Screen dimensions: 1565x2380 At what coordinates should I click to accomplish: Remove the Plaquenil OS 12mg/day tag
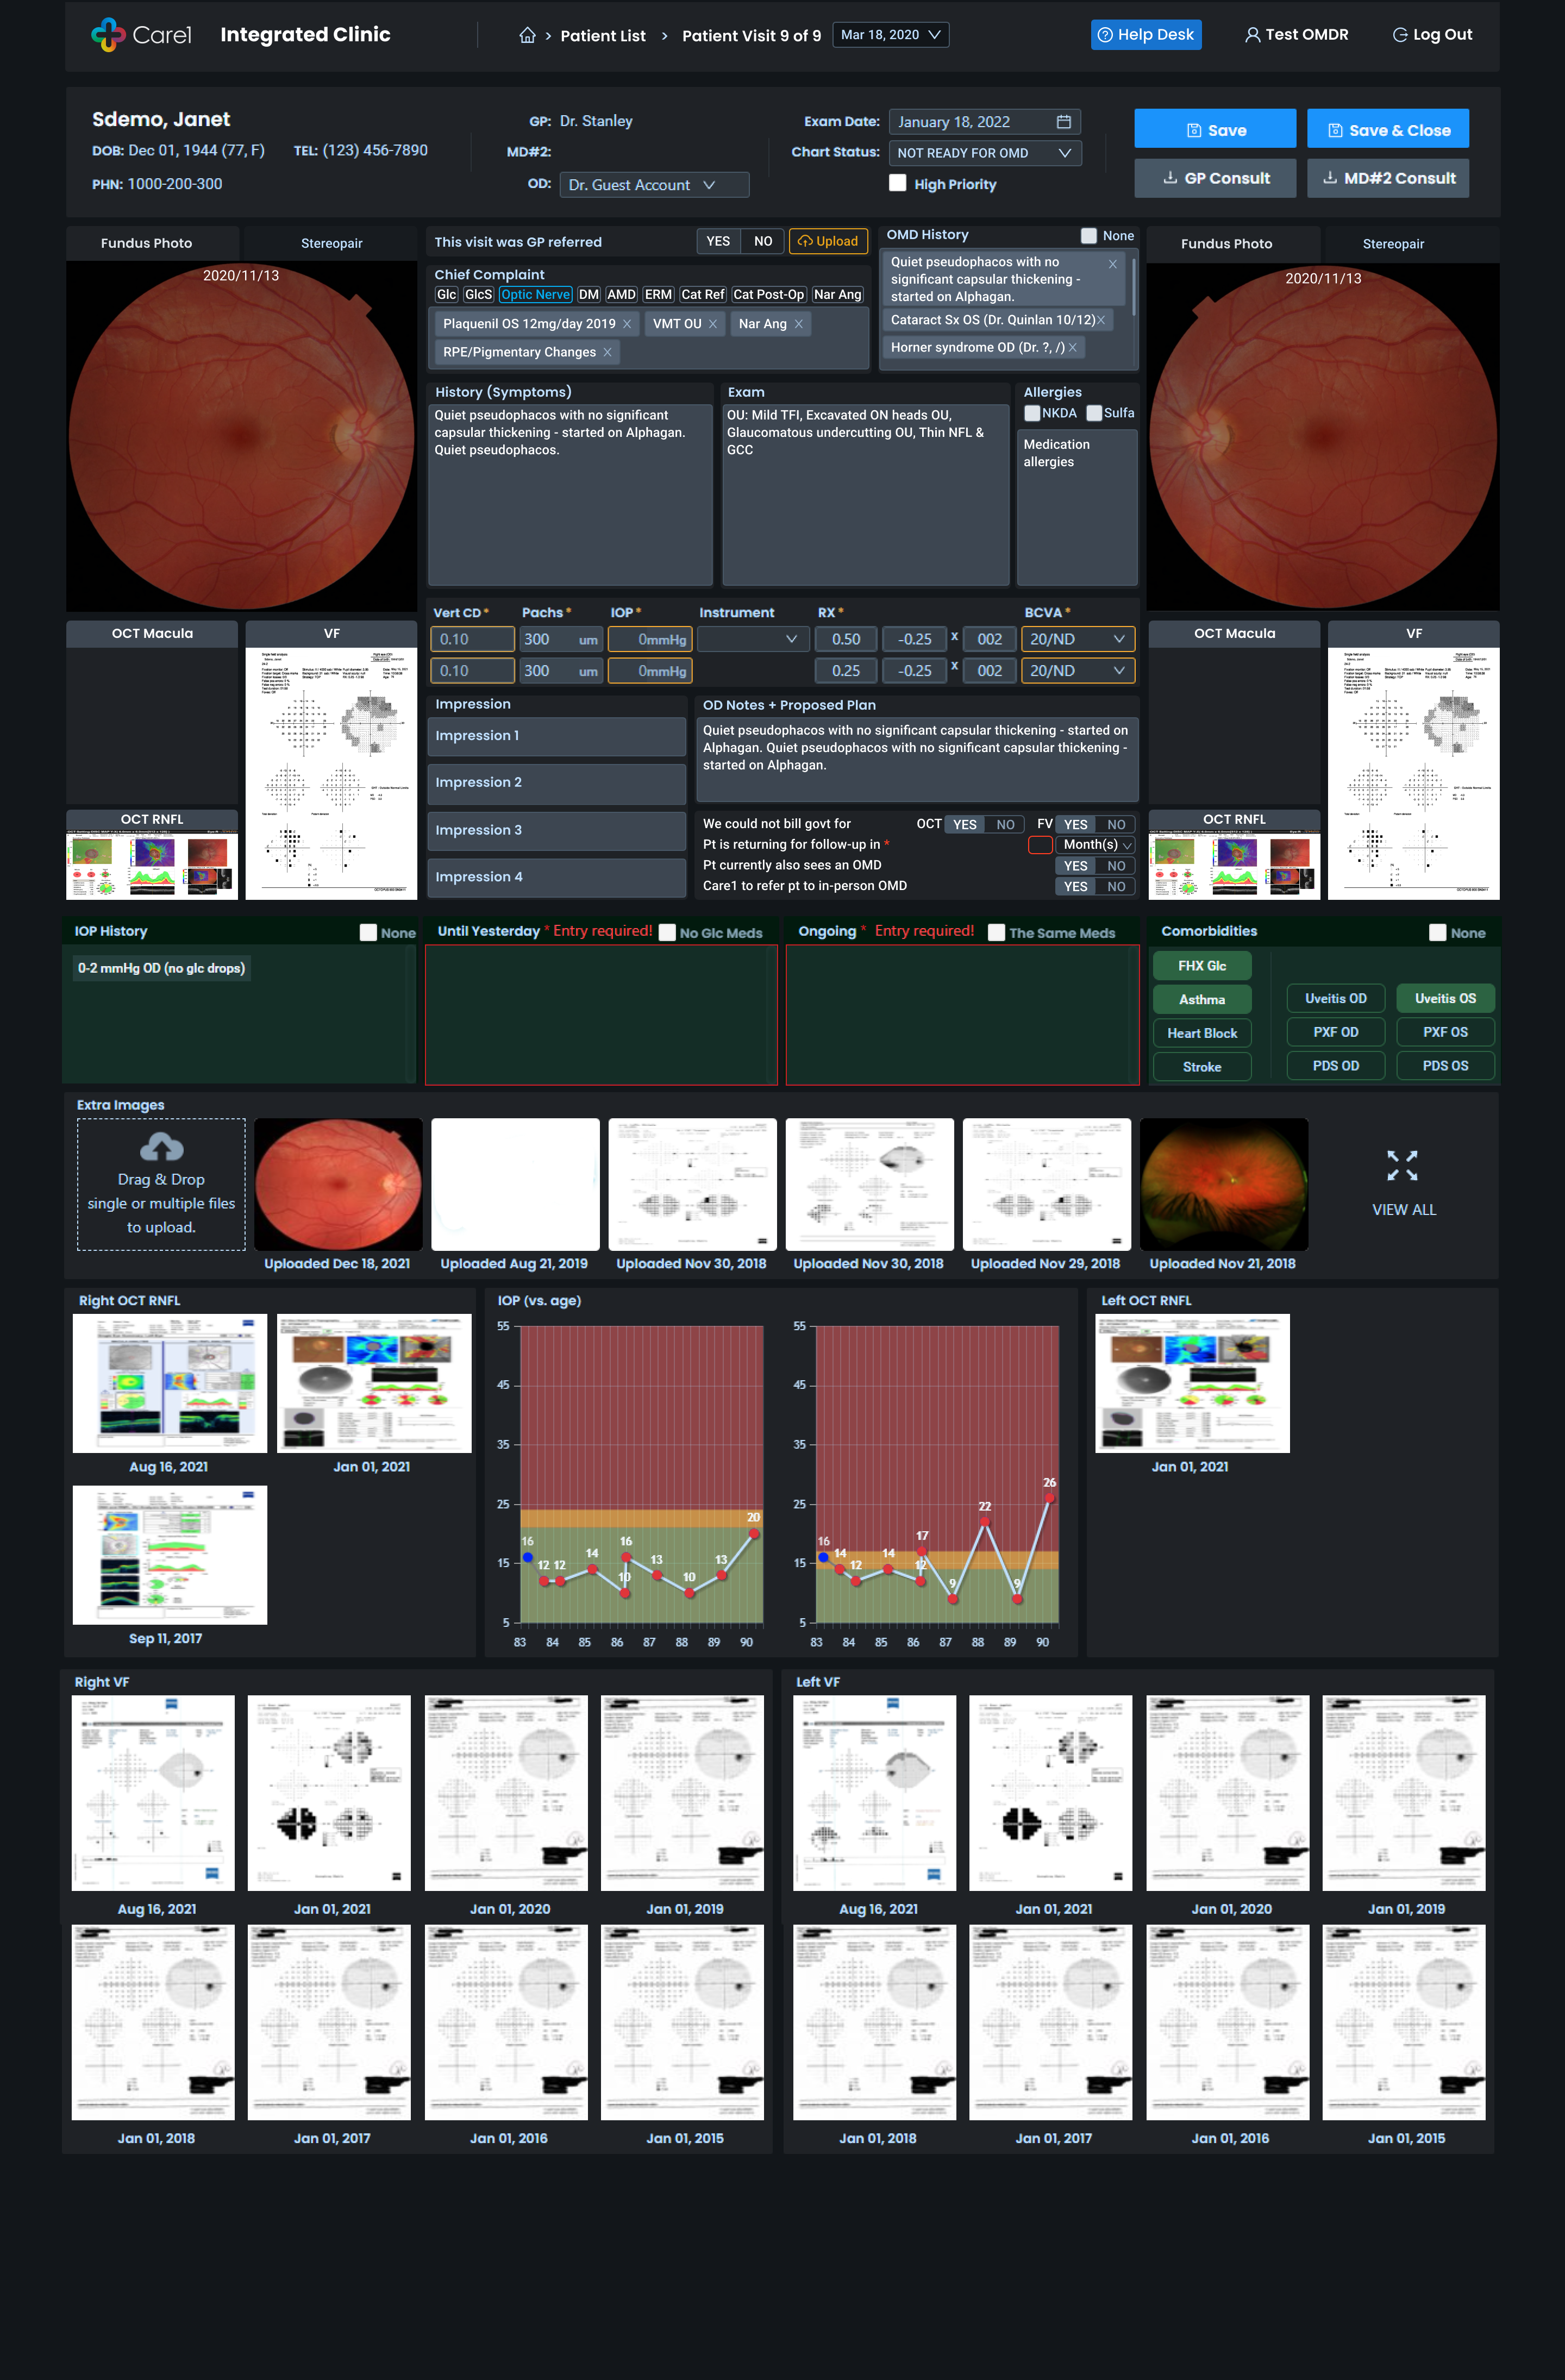[627, 324]
